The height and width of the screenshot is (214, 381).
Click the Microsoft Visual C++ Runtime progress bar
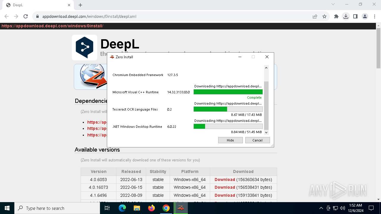pos(228,92)
